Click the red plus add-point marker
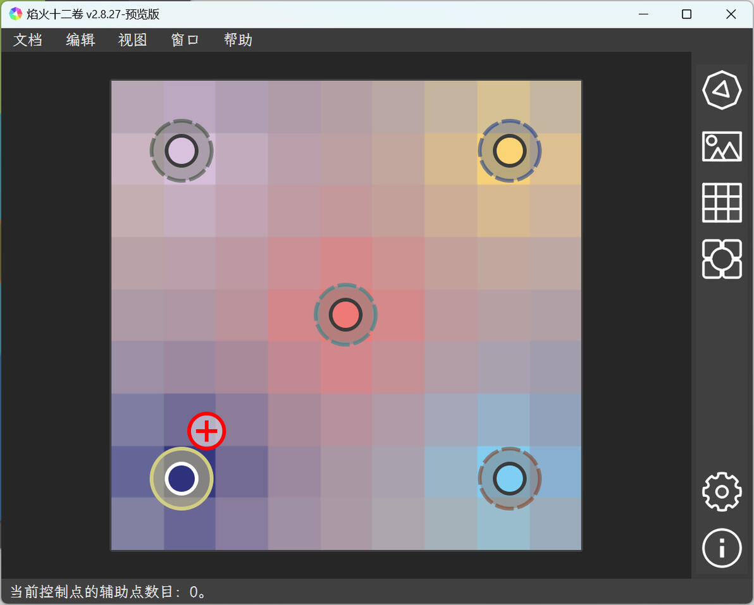Viewport: 754px width, 605px height. [x=206, y=431]
